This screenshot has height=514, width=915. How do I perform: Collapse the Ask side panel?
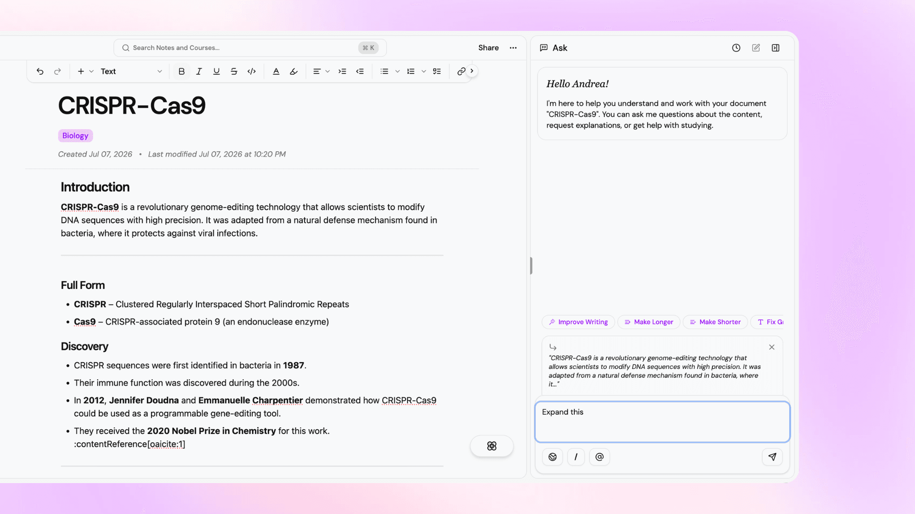tap(776, 48)
